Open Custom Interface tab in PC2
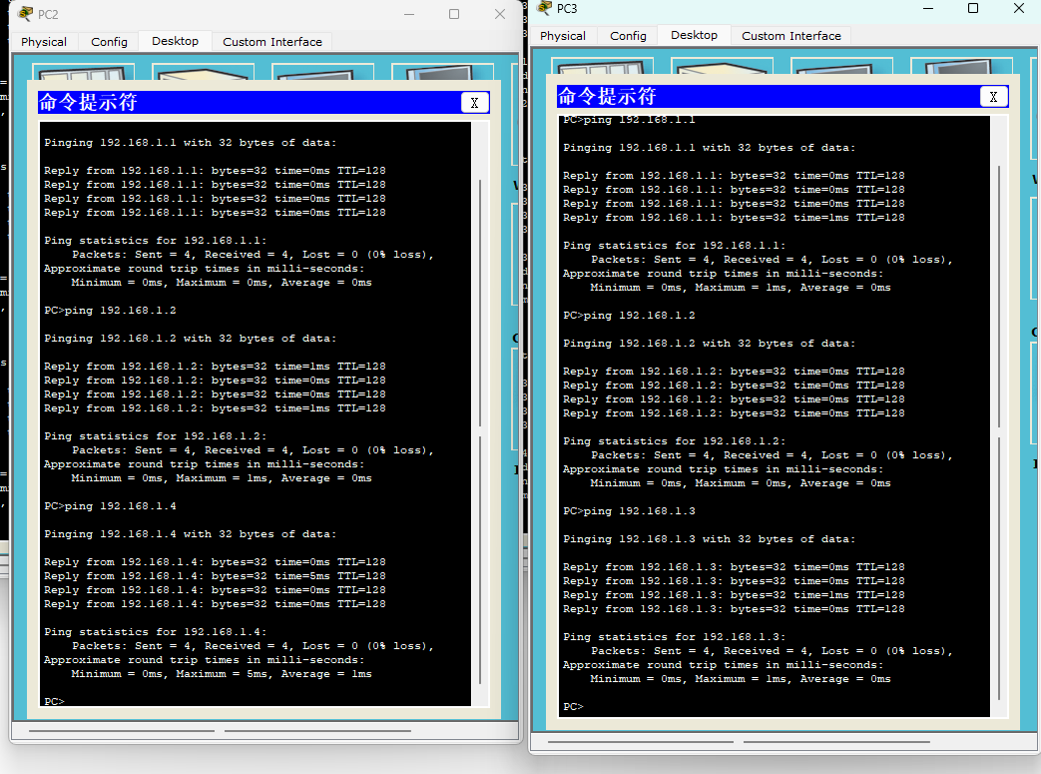This screenshot has height=774, width=1041. [x=272, y=42]
